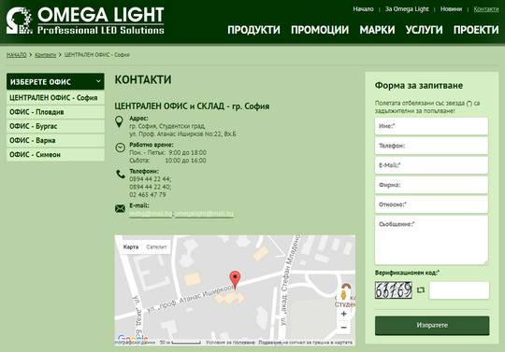Click the address location pin icon
This screenshot has height=352, width=505.
[119, 121]
